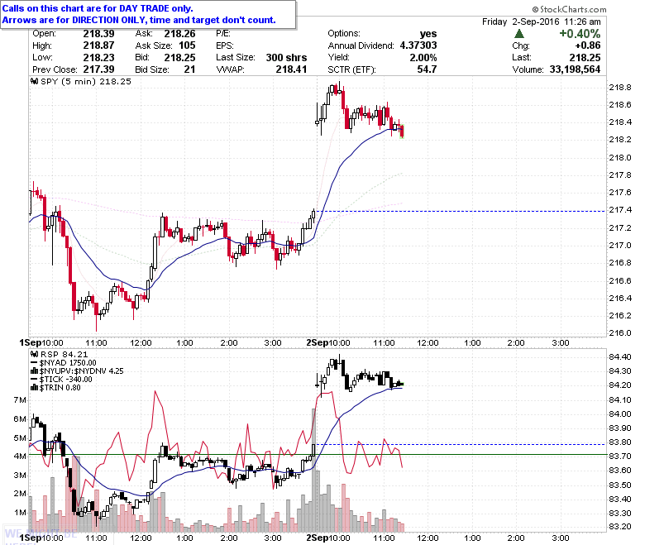Click the green up-triangle change indicator

(519, 33)
